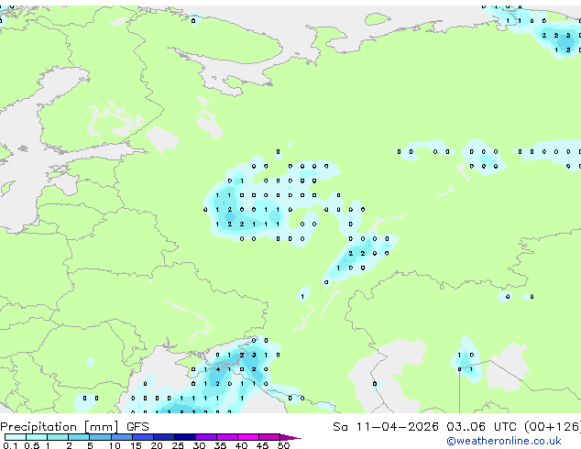
Task: Click the purple arrow at the legend's end
Action: tap(290, 437)
